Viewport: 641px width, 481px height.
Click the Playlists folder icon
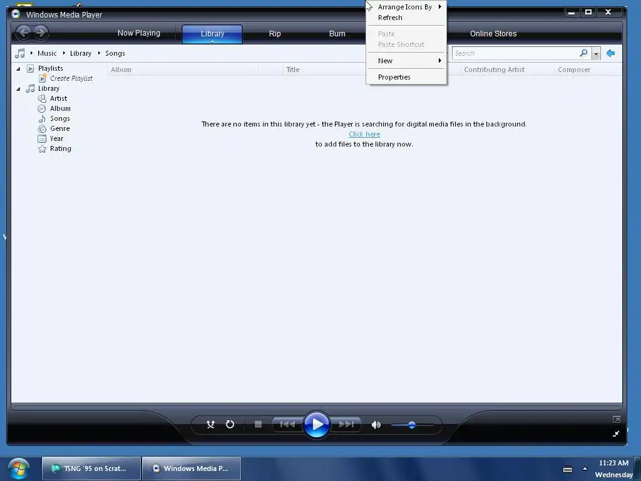30,68
